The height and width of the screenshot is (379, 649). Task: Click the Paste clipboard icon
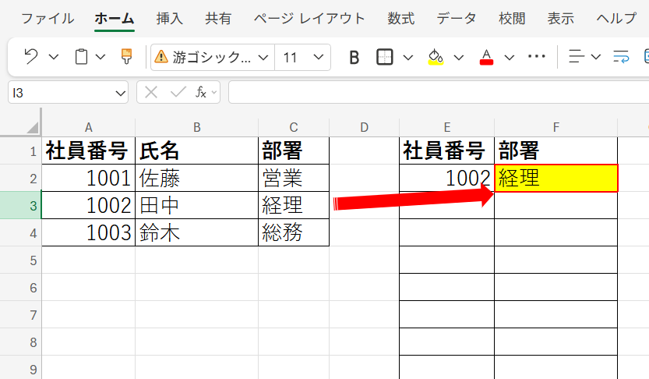point(81,57)
